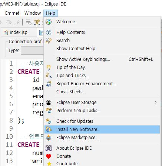Choose Check for Updates
The image size is (162, 166).
(102, 121)
